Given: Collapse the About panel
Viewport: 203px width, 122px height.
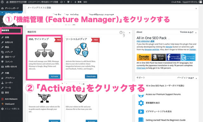Looking at the screenshot, I should [196, 32].
